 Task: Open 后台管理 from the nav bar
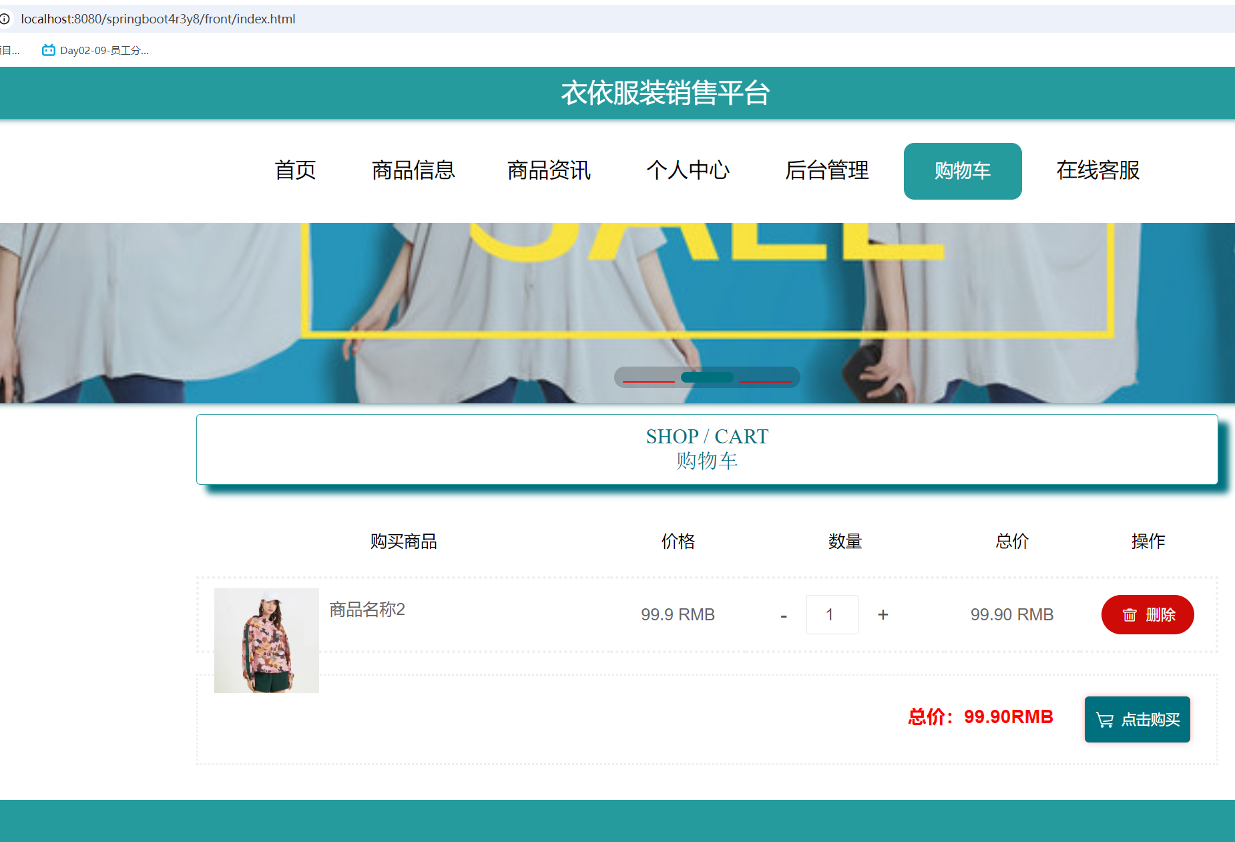pos(826,170)
